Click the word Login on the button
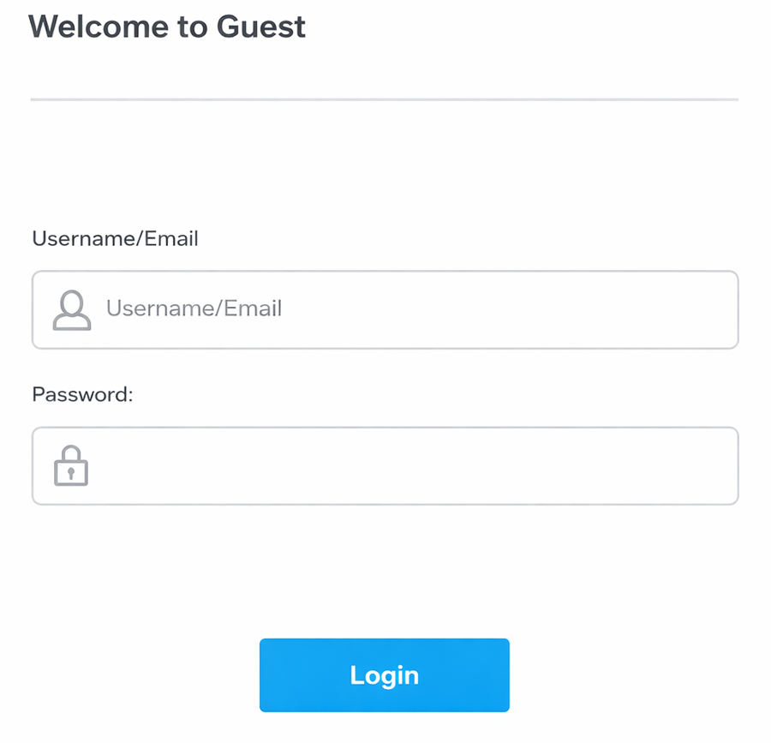 pos(384,674)
